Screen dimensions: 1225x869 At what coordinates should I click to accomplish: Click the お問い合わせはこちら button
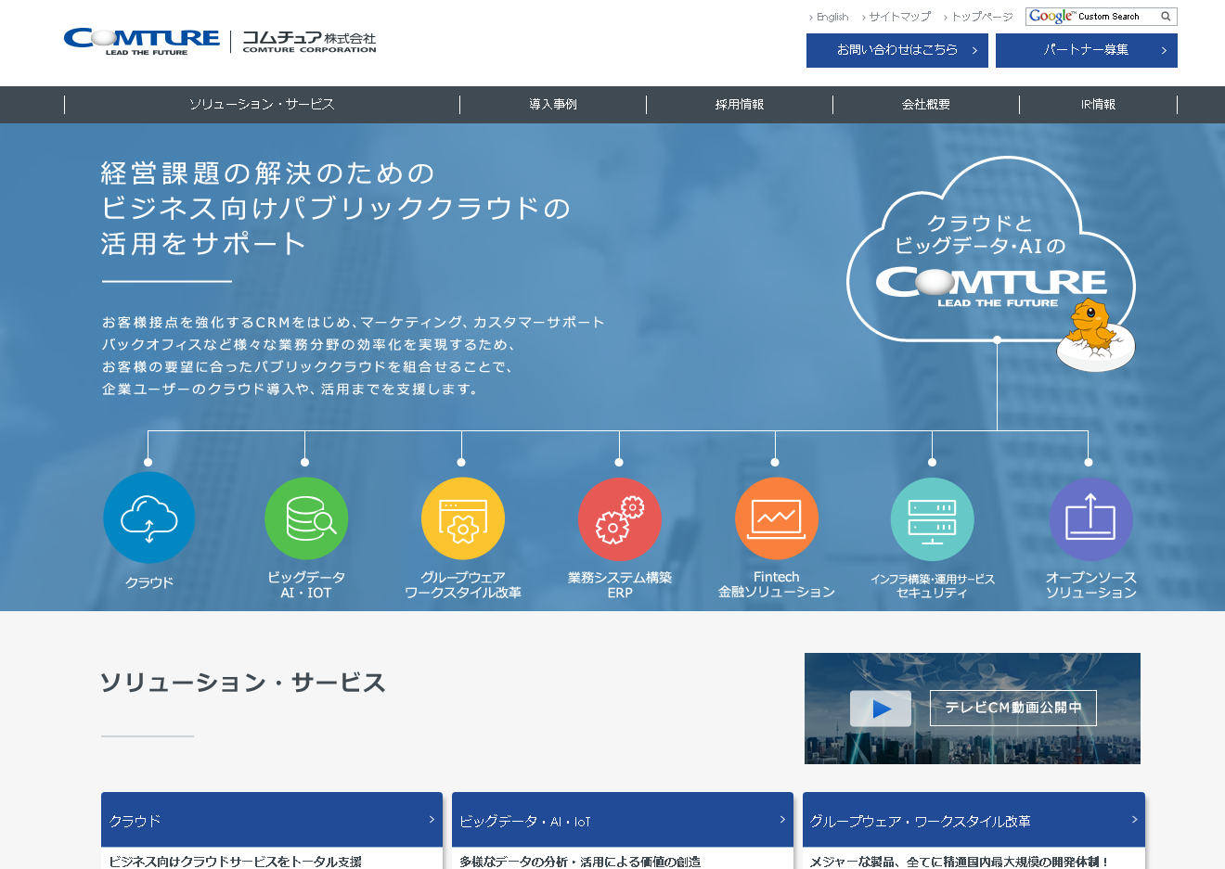click(896, 50)
